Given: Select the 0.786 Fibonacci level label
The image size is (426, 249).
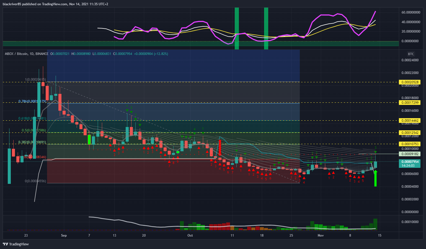Looking at the screenshot, I should coord(32,101).
